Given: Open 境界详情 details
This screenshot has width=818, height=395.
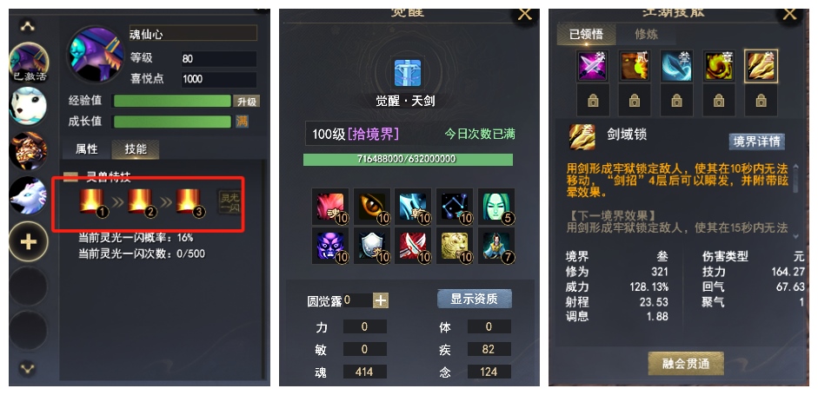Looking at the screenshot, I should (x=756, y=142).
